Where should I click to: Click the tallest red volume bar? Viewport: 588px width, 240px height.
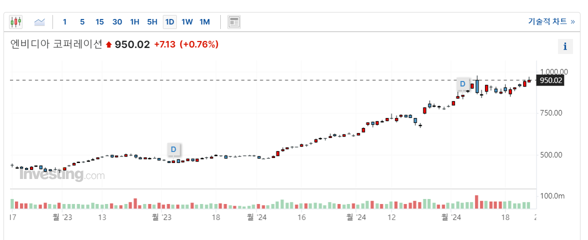click(x=477, y=201)
